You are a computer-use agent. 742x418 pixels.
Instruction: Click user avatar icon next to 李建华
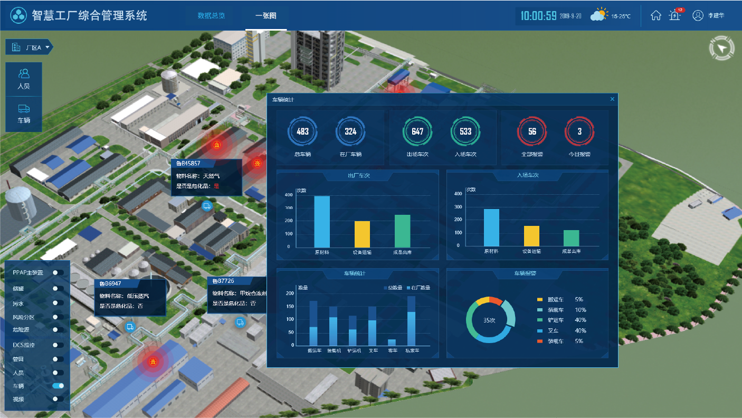(697, 15)
